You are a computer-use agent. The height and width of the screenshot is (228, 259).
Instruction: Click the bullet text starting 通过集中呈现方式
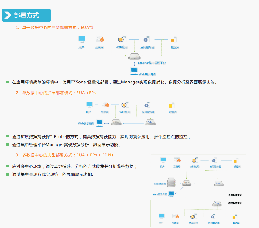point(53,174)
